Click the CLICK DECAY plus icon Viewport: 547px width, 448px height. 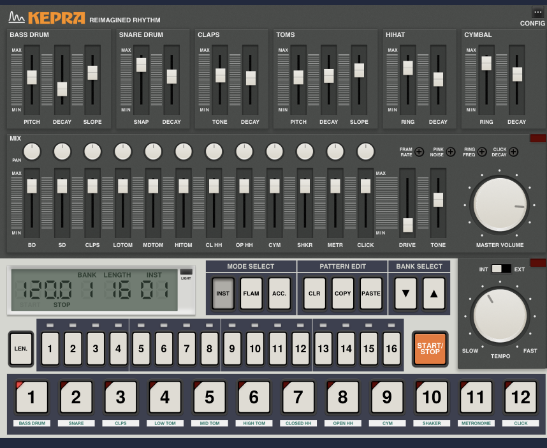(513, 152)
